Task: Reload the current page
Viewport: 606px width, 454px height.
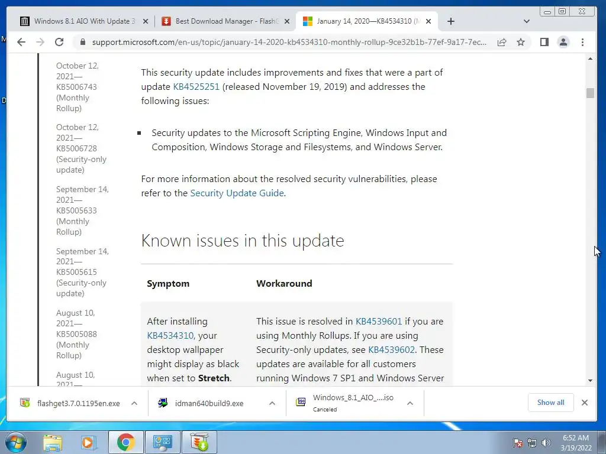Action: pos(59,42)
